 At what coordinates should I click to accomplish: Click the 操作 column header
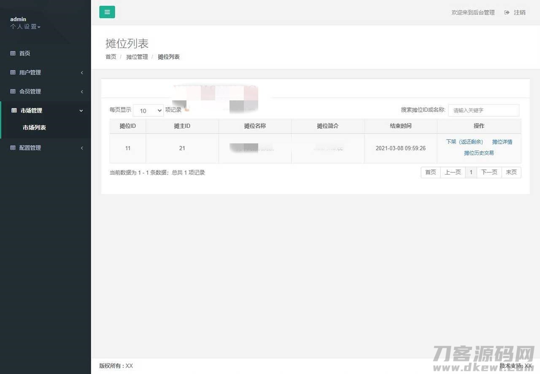[x=479, y=126]
